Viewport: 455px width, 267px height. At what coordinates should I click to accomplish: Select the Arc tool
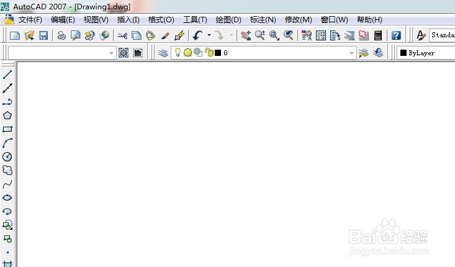(7, 143)
